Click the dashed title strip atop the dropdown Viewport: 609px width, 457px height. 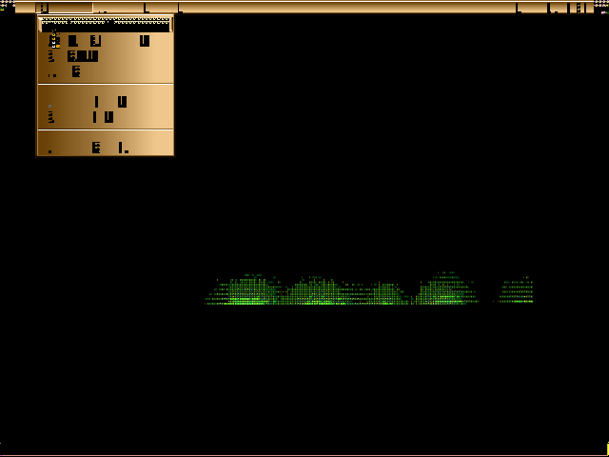pos(105,22)
